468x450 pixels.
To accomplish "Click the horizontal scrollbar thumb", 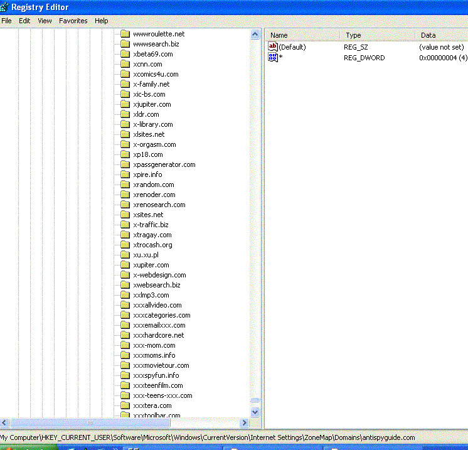I will click(90, 423).
